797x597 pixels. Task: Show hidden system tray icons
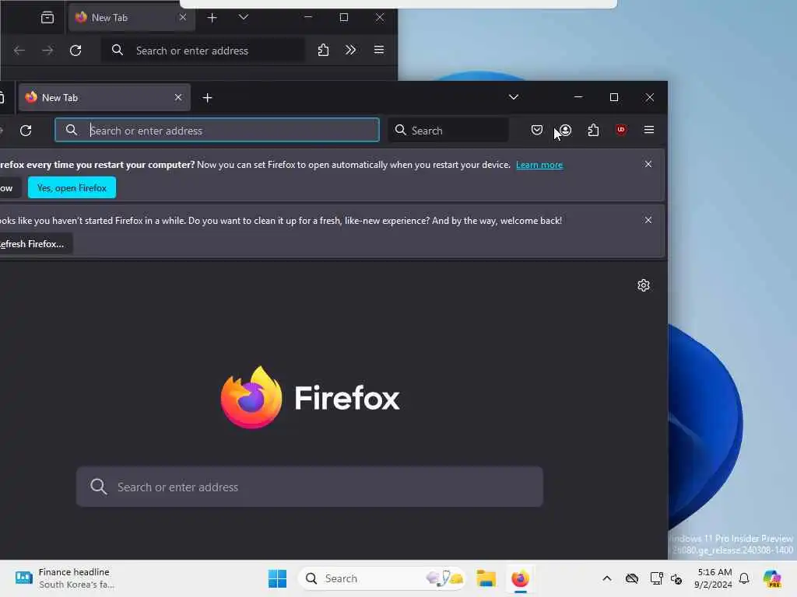(607, 578)
